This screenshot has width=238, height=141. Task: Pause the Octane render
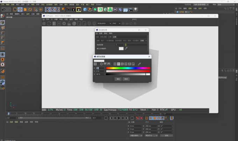pyautogui.click(x=54, y=23)
